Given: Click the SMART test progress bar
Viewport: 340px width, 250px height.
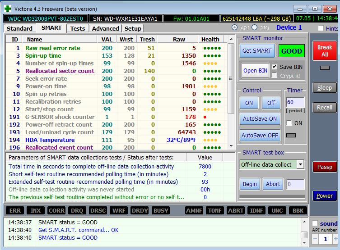Looking at the screenshot, I should [x=272, y=196].
